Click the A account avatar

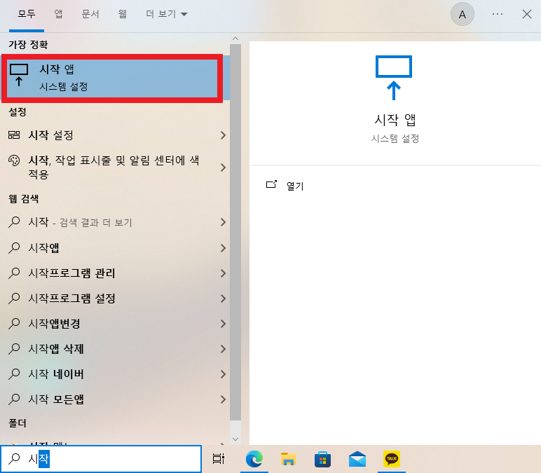[x=463, y=14]
